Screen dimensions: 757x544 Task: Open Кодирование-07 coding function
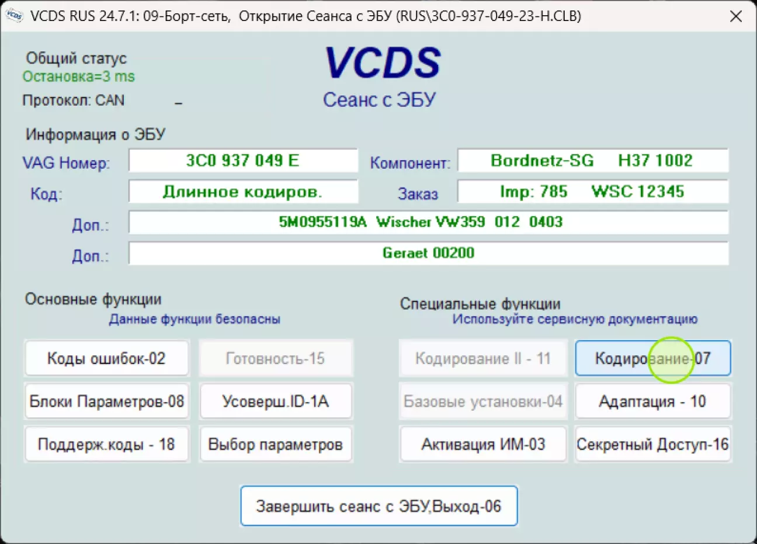[653, 358]
